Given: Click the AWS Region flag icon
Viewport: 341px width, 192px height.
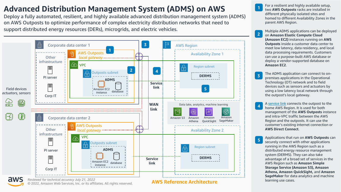Looking at the screenshot, I should tap(167, 45).
